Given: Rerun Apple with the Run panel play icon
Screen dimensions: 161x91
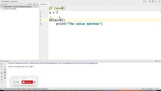Looking at the screenshot, I should coord(2,64).
